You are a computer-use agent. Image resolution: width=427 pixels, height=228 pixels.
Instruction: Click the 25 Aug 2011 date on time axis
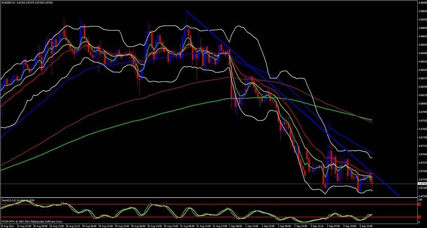click(x=8, y=225)
